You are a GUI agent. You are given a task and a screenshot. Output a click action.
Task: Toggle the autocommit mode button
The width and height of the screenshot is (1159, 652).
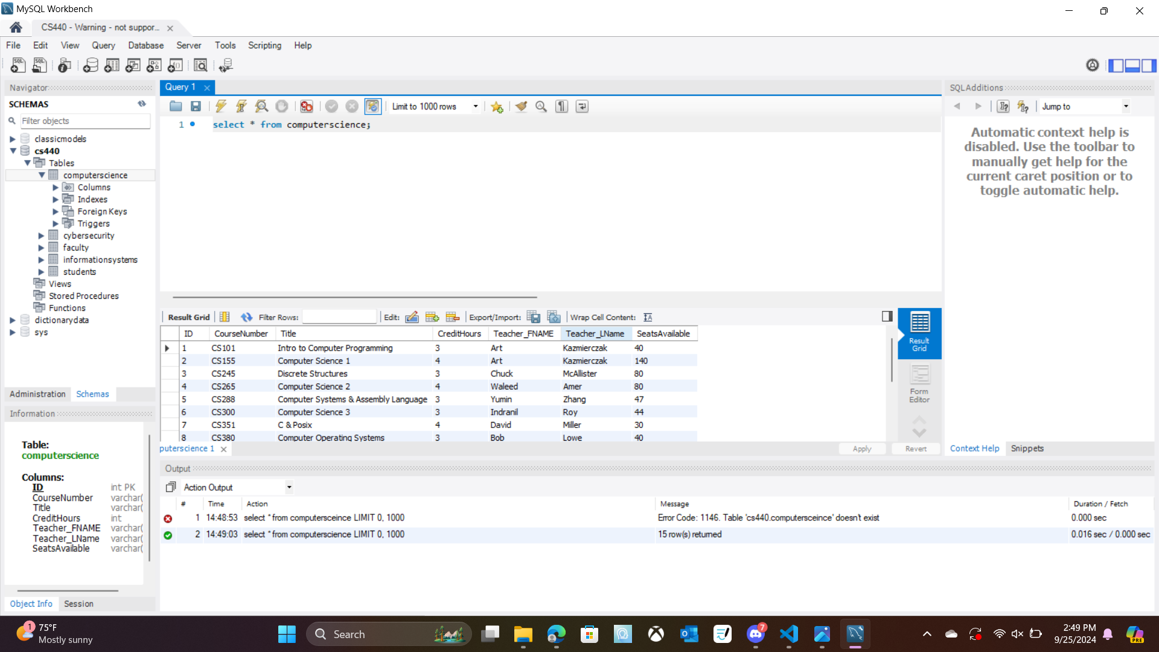point(372,106)
